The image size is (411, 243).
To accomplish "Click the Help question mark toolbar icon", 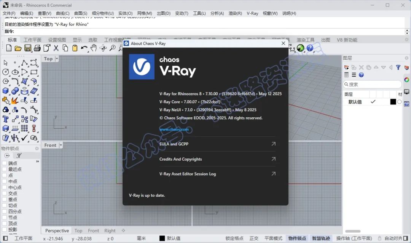I will tap(310, 48).
